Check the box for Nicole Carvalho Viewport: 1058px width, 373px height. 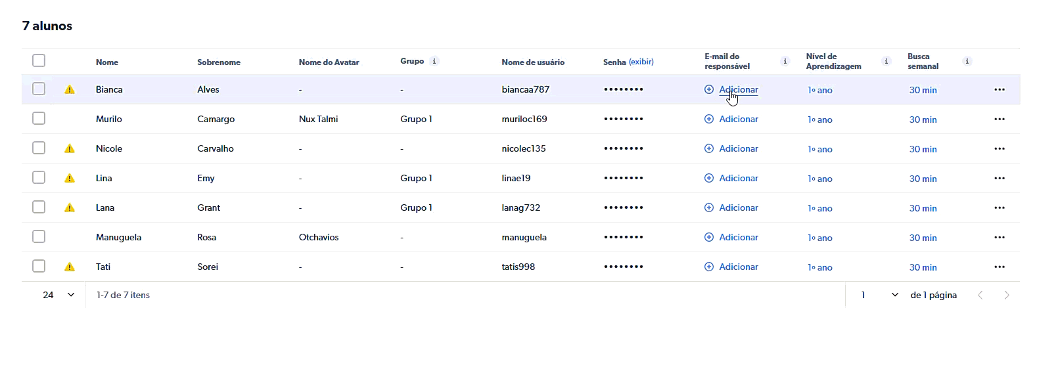pos(39,148)
